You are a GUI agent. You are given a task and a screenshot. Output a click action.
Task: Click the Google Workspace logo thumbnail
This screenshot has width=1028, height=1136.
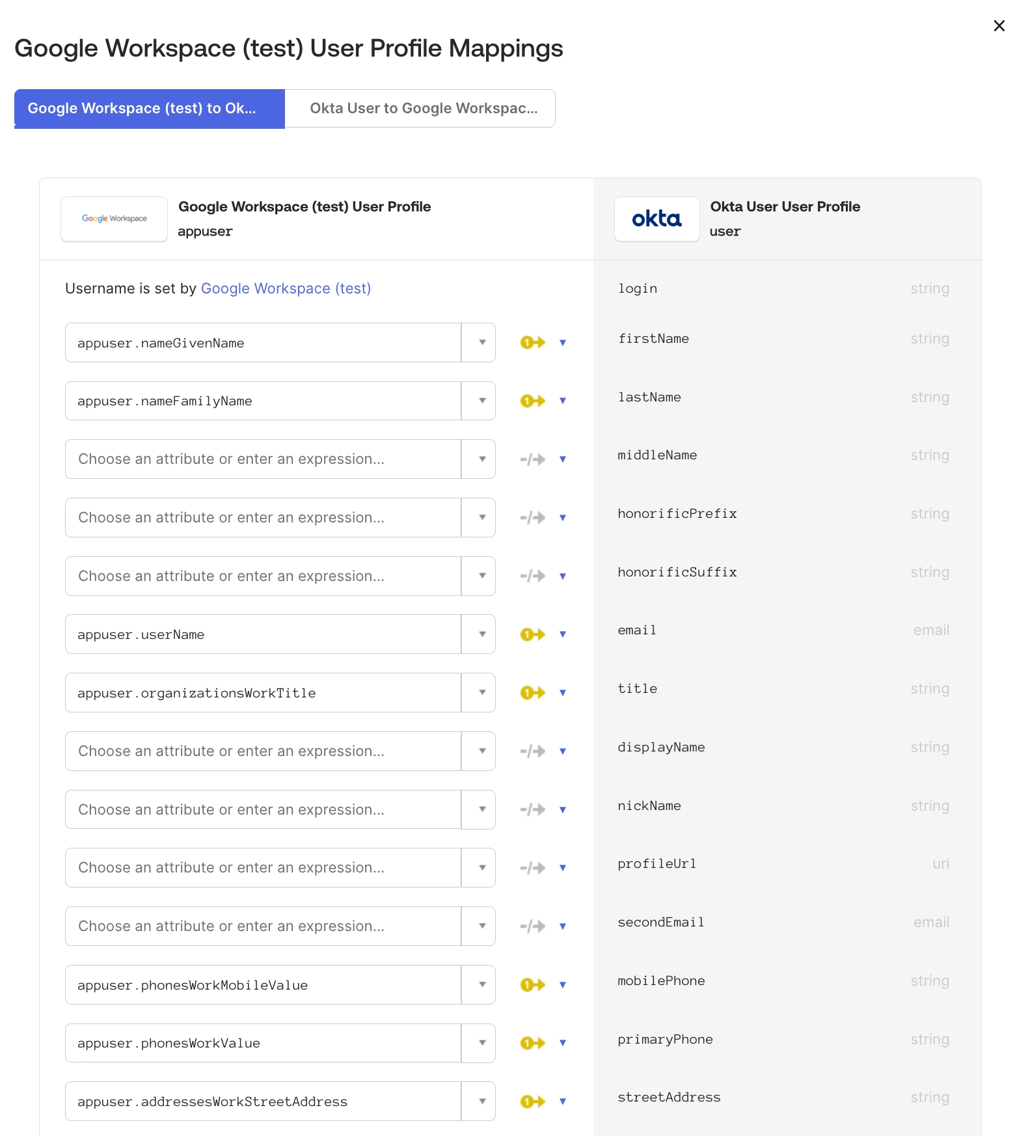115,219
